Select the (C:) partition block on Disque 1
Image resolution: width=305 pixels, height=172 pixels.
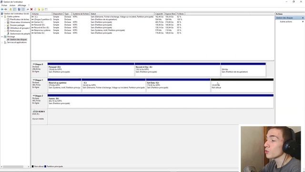pyautogui.click(x=113, y=86)
